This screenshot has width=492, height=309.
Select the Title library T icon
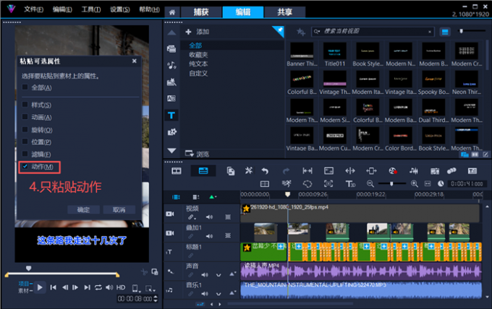click(171, 116)
